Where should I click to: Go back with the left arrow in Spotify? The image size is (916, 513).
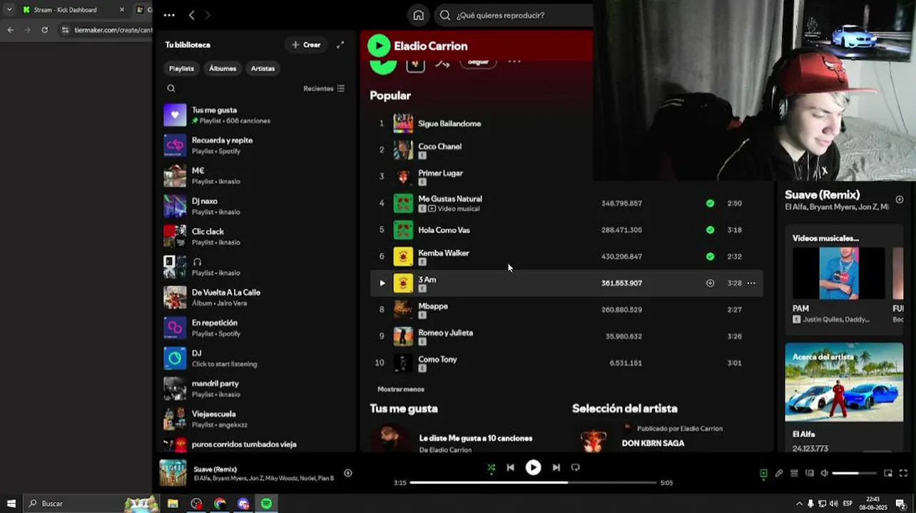191,15
